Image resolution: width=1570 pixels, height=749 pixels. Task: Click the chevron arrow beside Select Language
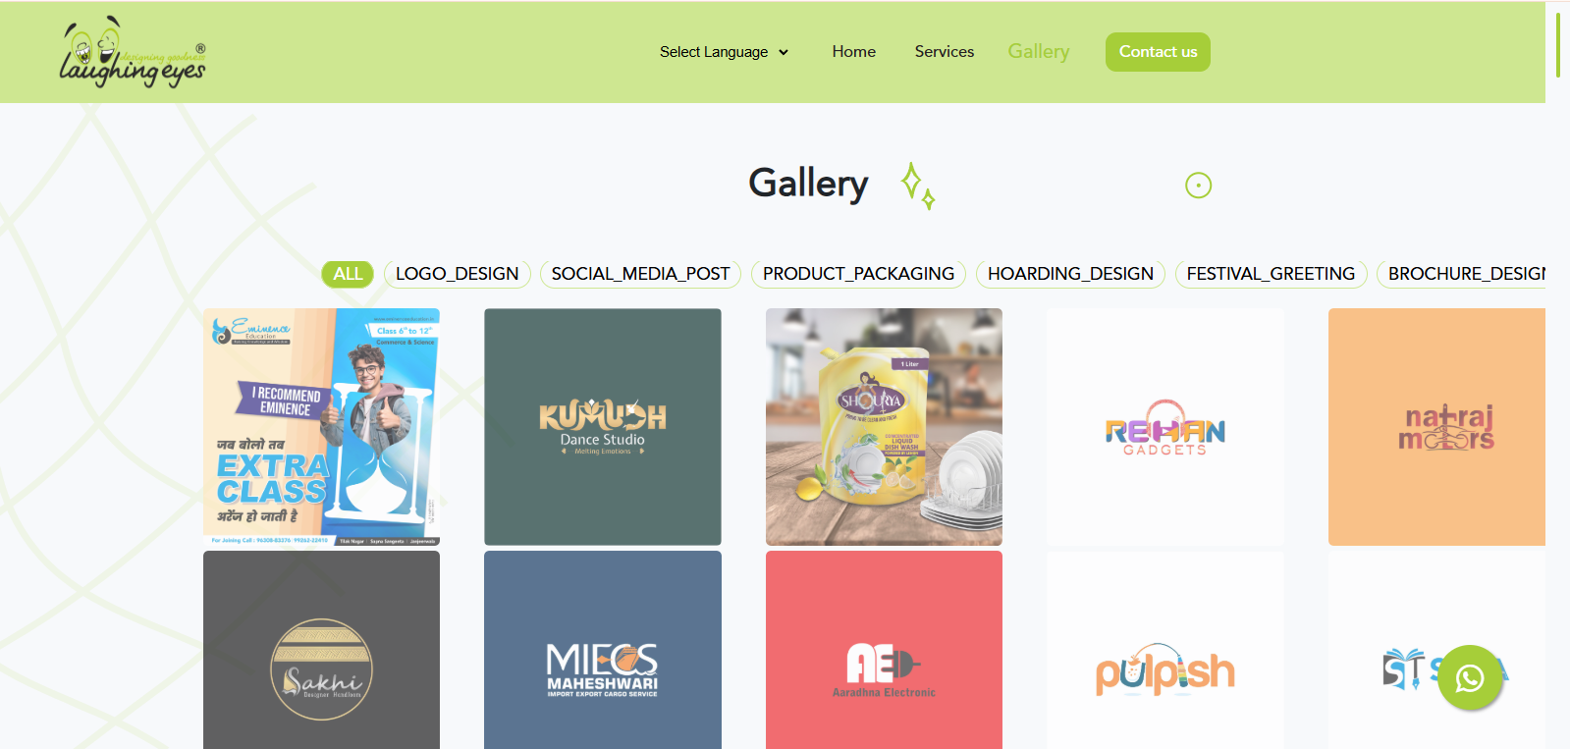784,53
